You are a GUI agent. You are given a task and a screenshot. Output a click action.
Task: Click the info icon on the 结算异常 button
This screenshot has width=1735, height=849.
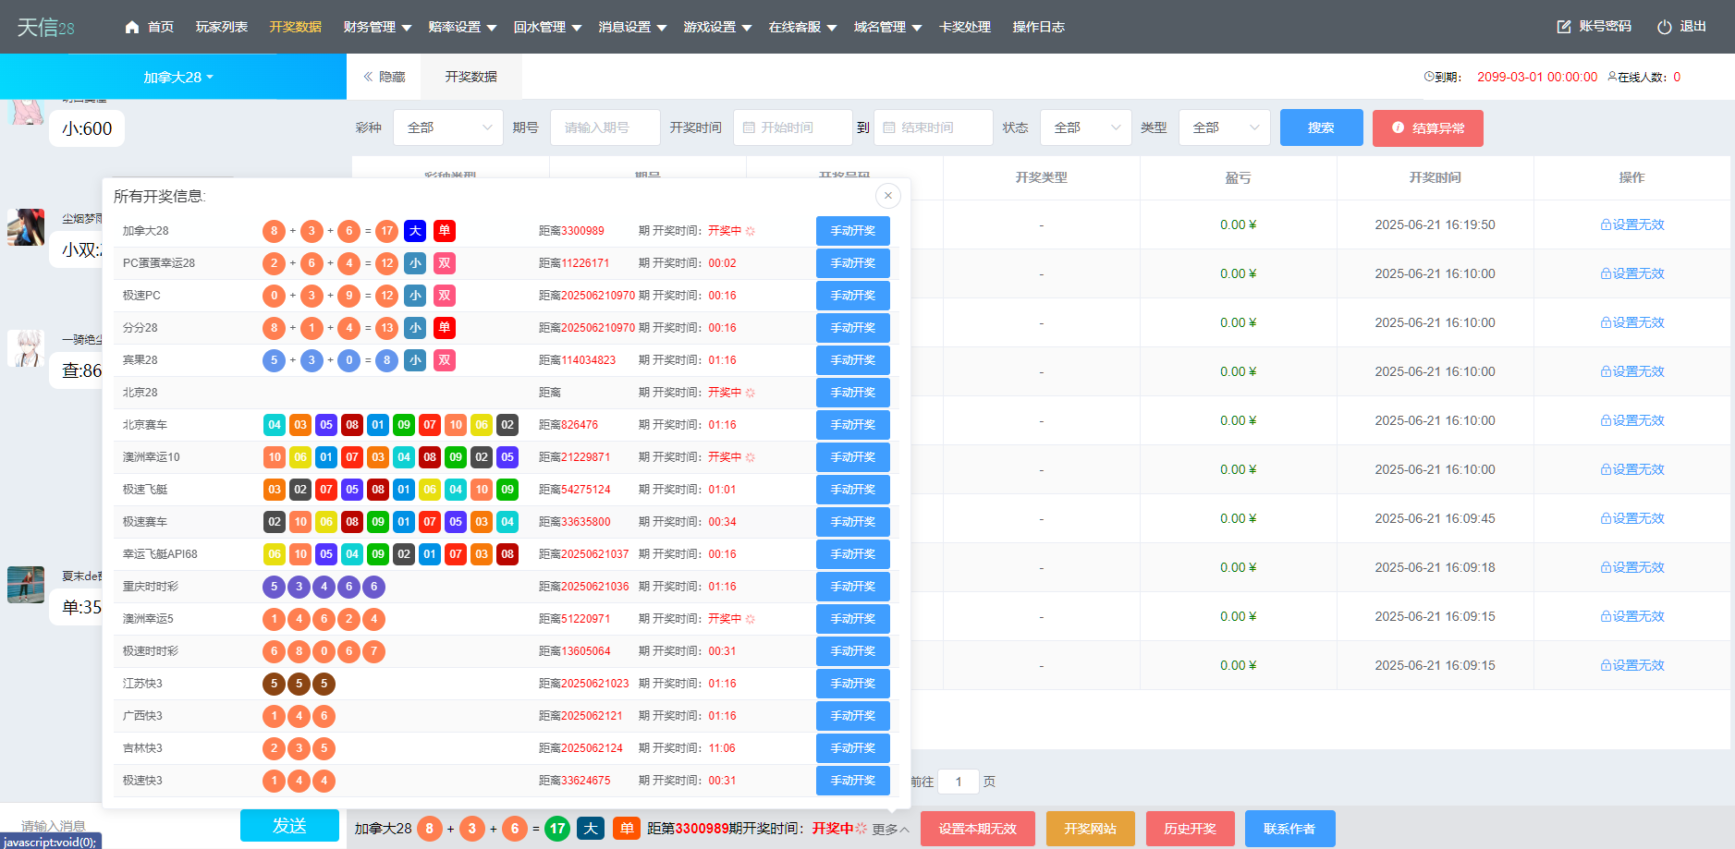(1397, 128)
